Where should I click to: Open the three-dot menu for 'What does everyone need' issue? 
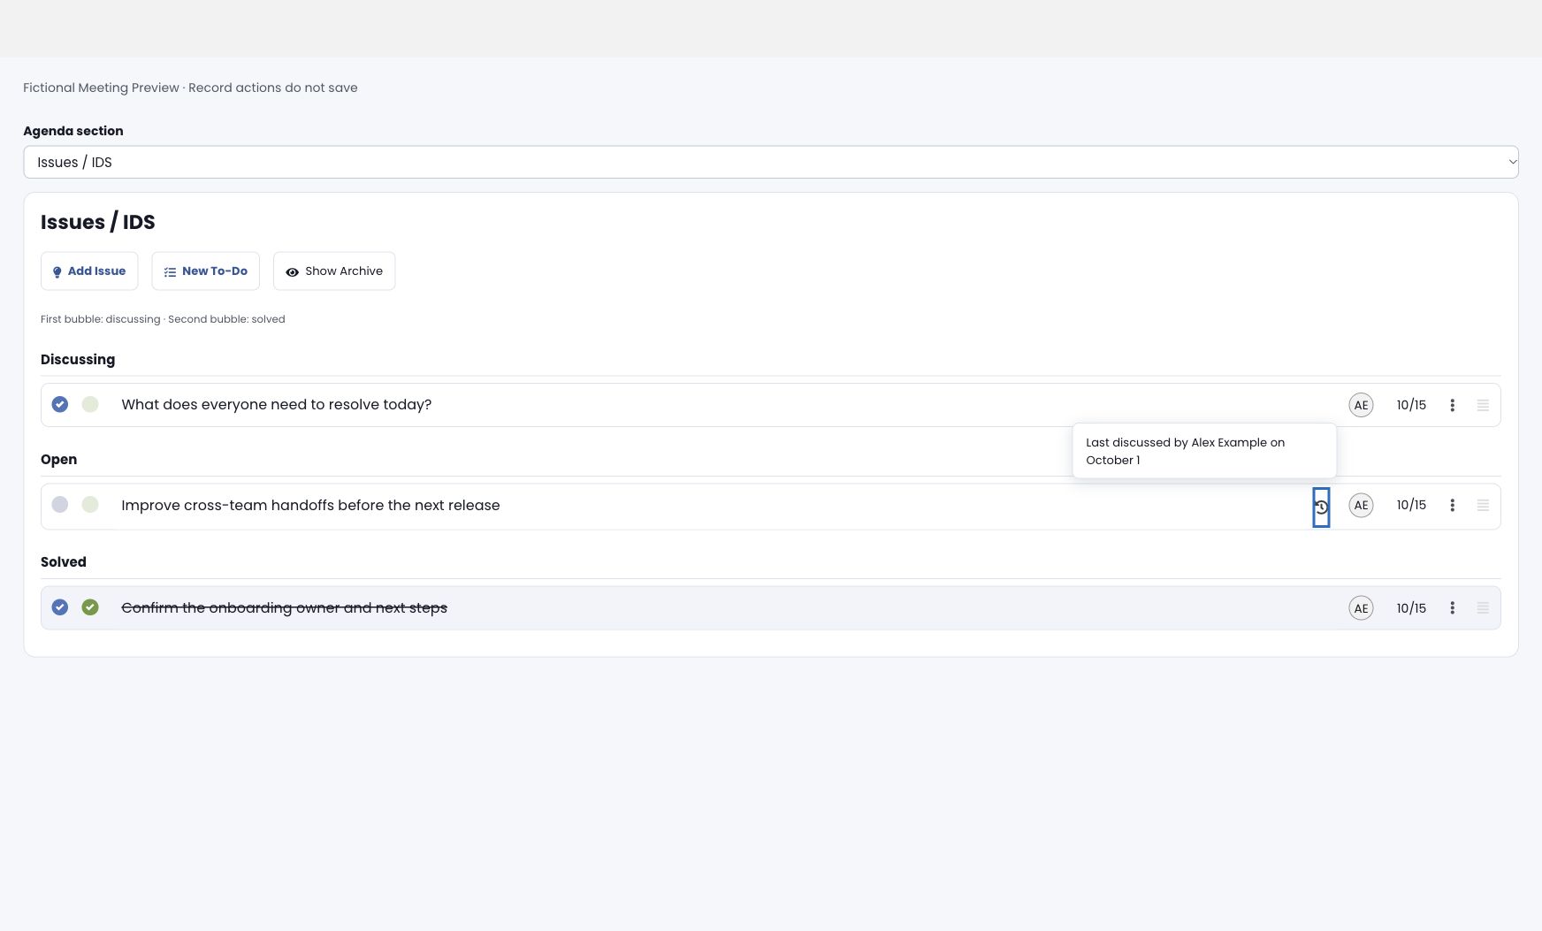coord(1452,405)
